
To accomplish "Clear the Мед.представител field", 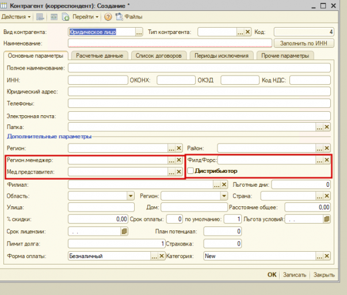I will (179, 172).
